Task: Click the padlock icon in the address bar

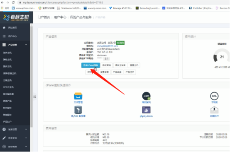Action: point(20,2)
